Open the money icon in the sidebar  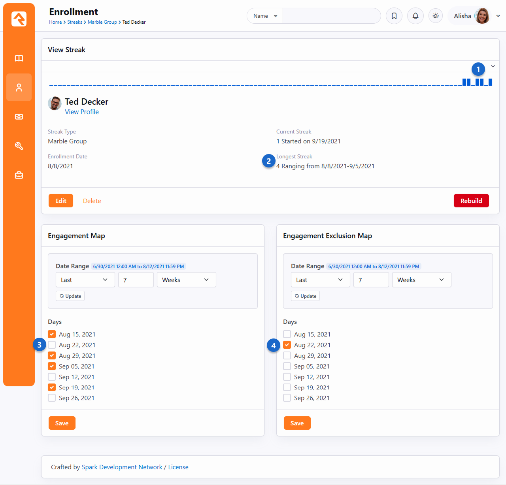point(19,117)
